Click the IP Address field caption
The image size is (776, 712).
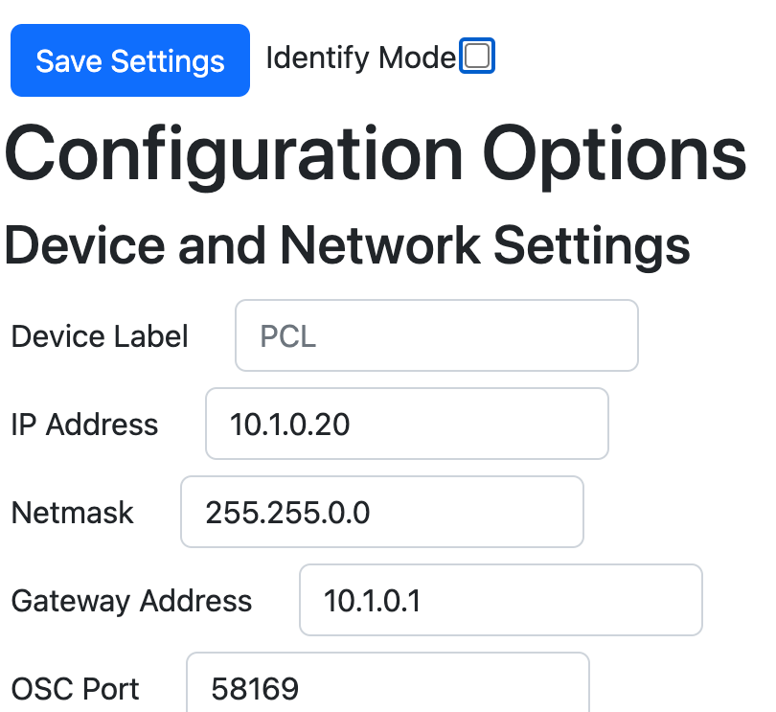[x=84, y=425]
